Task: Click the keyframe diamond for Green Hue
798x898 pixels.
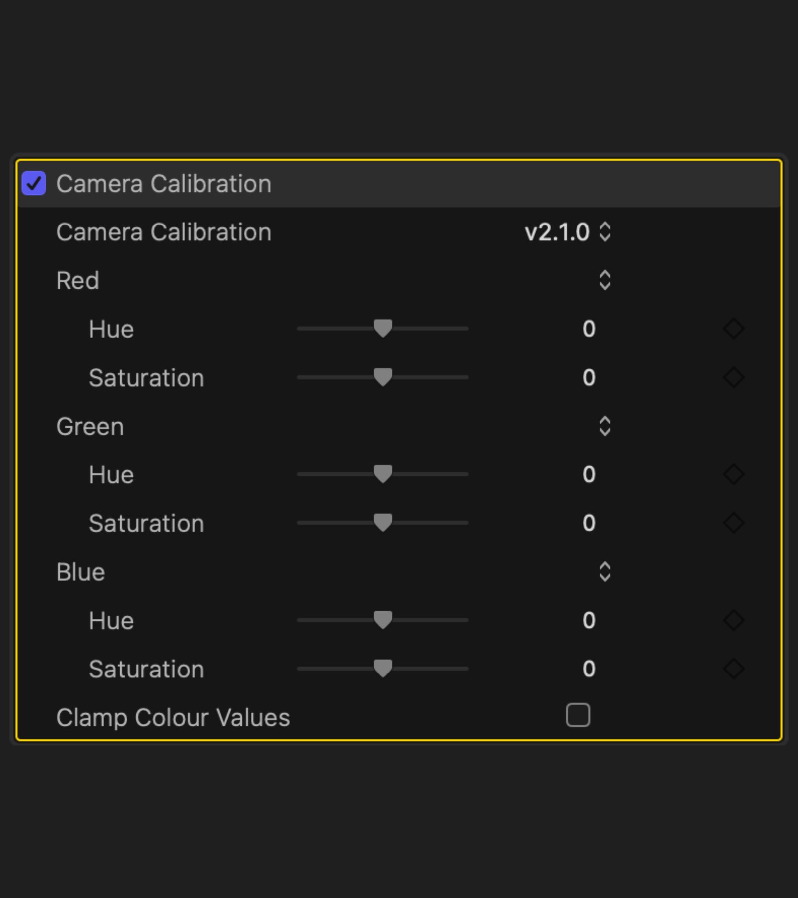Action: (x=733, y=474)
